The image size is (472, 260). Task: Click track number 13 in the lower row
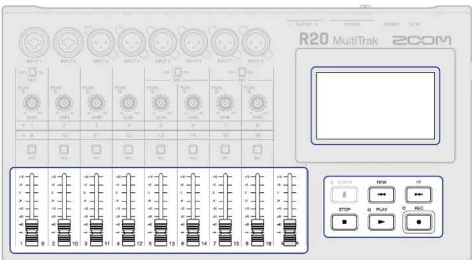click(160, 136)
